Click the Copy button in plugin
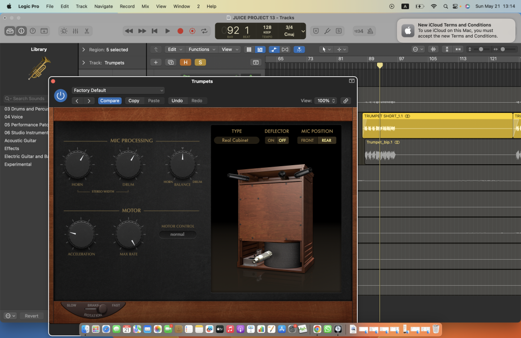This screenshot has height=338, width=521. [134, 101]
